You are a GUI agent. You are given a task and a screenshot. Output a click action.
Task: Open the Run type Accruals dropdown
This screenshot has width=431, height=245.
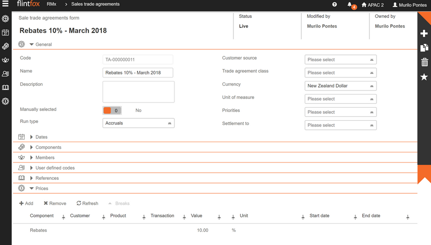coord(139,123)
